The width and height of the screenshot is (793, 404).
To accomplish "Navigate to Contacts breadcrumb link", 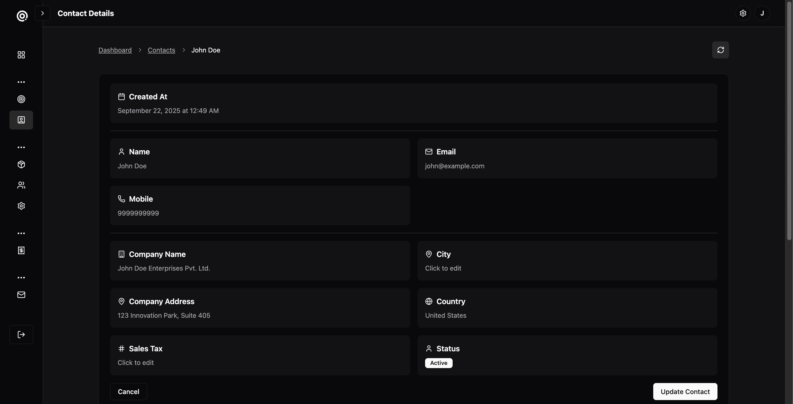I will coord(161,50).
